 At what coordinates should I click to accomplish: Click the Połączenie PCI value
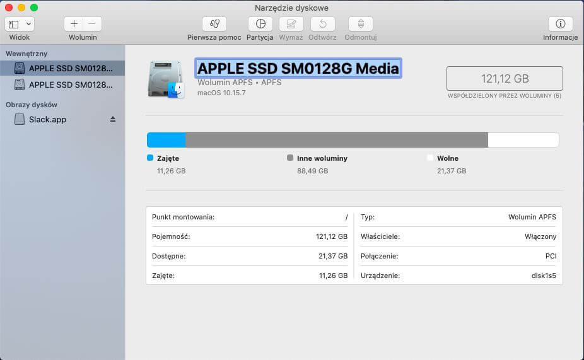[551, 256]
